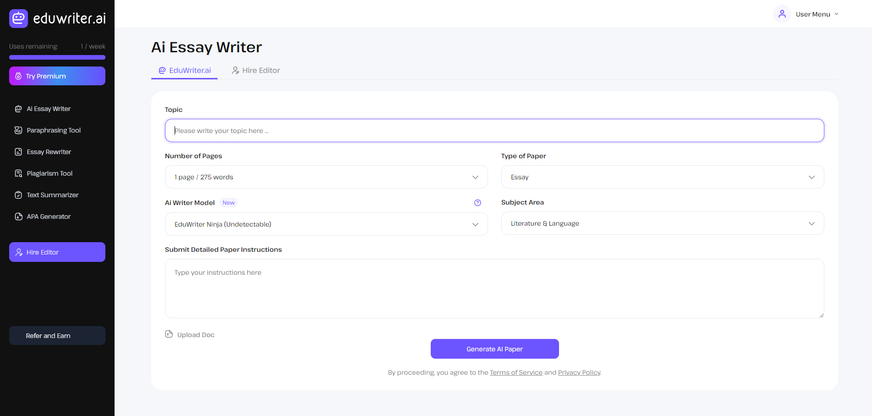Screen dimensions: 872x416
Task: Click the sidebar Hire Editor button
Action: pos(57,252)
